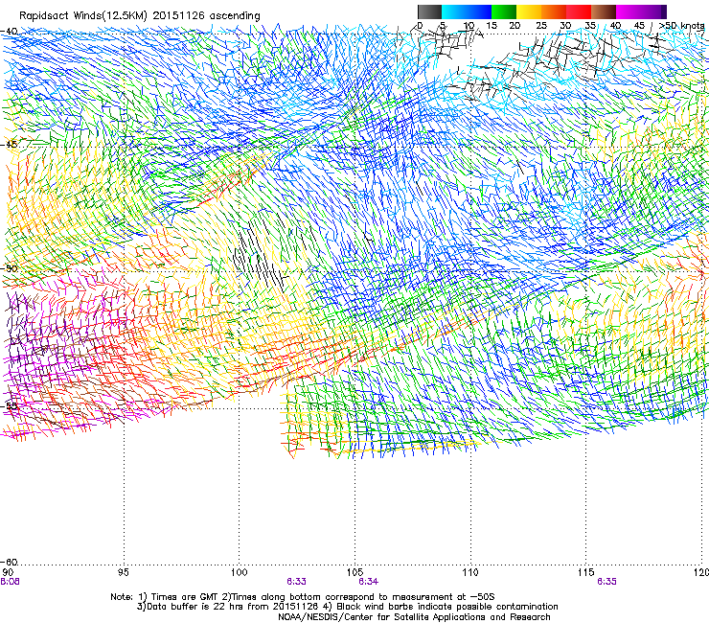709x623 pixels.
Task: Click the green 15-20 knots legend segment
Action: coord(504,12)
